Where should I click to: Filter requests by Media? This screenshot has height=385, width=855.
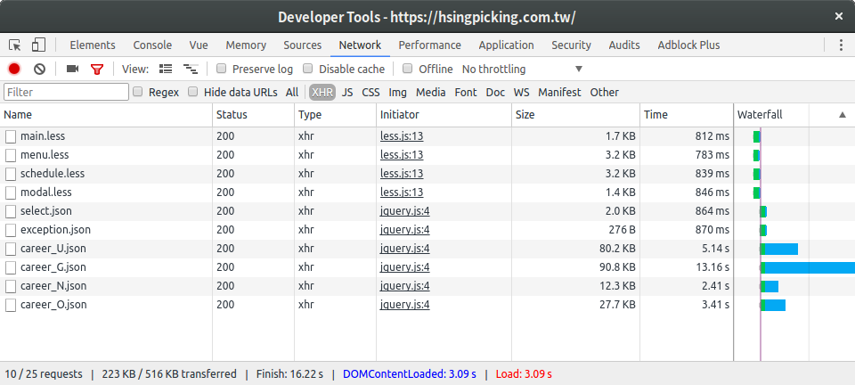pyautogui.click(x=431, y=92)
